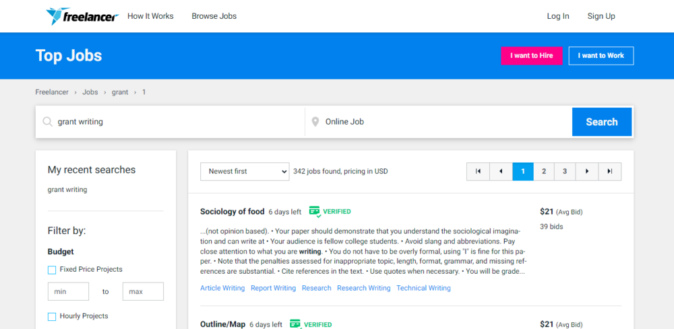Open the Freelancer logo homepage
This screenshot has height=329, width=674.
pyautogui.click(x=82, y=16)
